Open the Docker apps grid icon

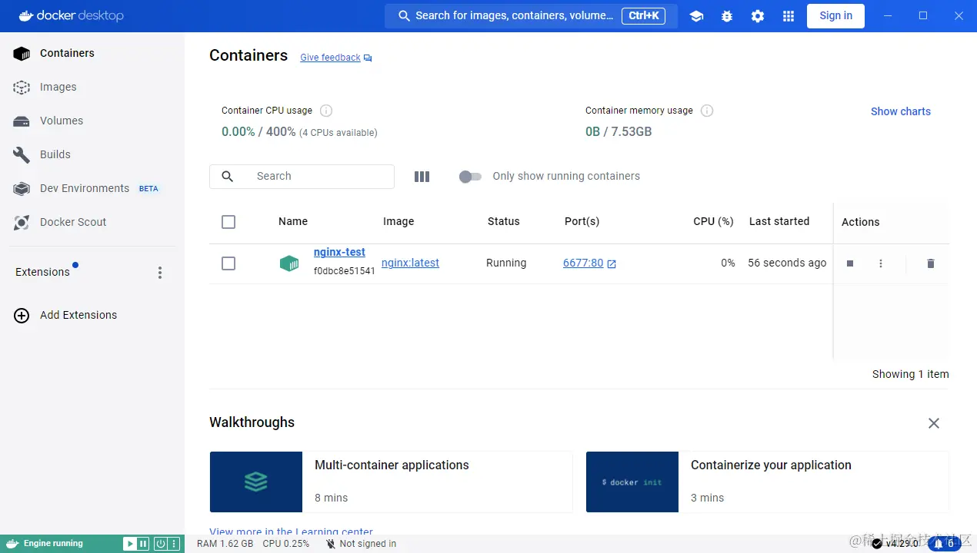[789, 15]
